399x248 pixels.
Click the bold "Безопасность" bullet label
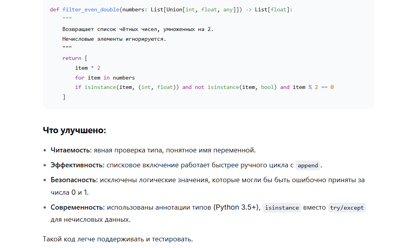point(73,180)
